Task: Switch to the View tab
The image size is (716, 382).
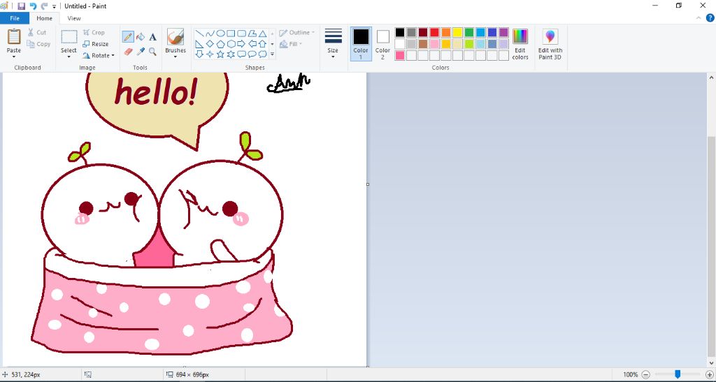Action: (x=74, y=18)
